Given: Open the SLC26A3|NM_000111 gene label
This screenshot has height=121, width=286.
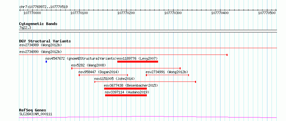Looking at the screenshot, I should [x=36, y=114].
